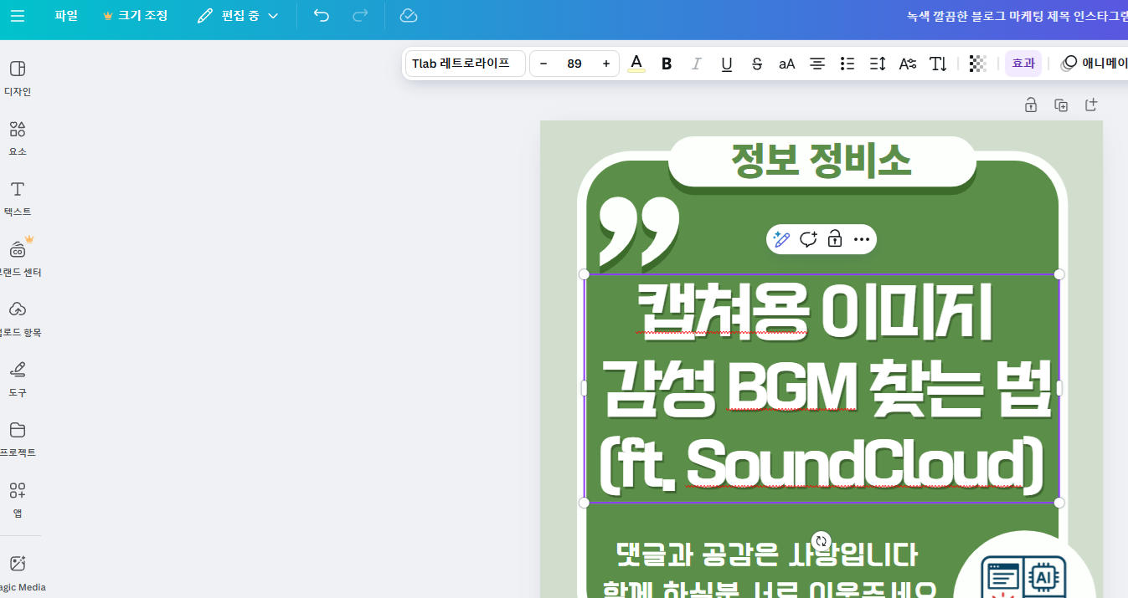Screen dimensions: 1128x598
Task: Open the hamburger main menu
Action: [18, 16]
